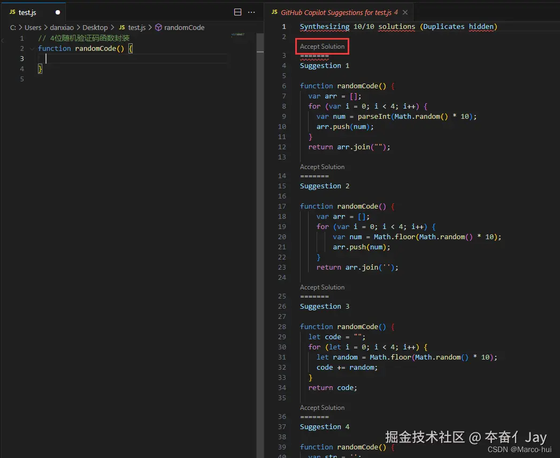The width and height of the screenshot is (560, 458).
Task: Place the cursor on empty line 3 in test.js
Action: click(132, 59)
